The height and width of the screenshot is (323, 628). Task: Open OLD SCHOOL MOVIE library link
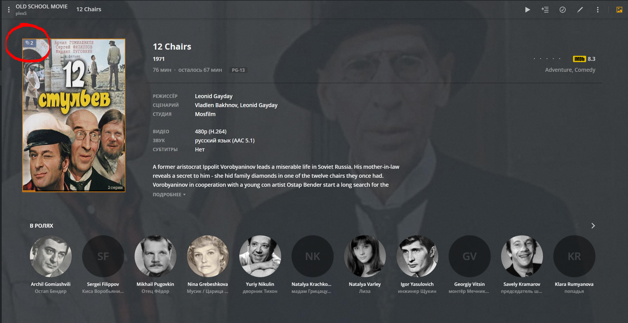click(42, 6)
